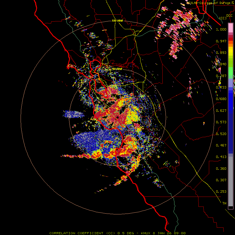Click the 100 NMI range ring label
Image resolution: width=235 pixels, height=235 pixels.
117,21
